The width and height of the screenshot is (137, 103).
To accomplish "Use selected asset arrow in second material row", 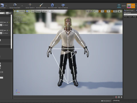I will [x=5, y=30].
